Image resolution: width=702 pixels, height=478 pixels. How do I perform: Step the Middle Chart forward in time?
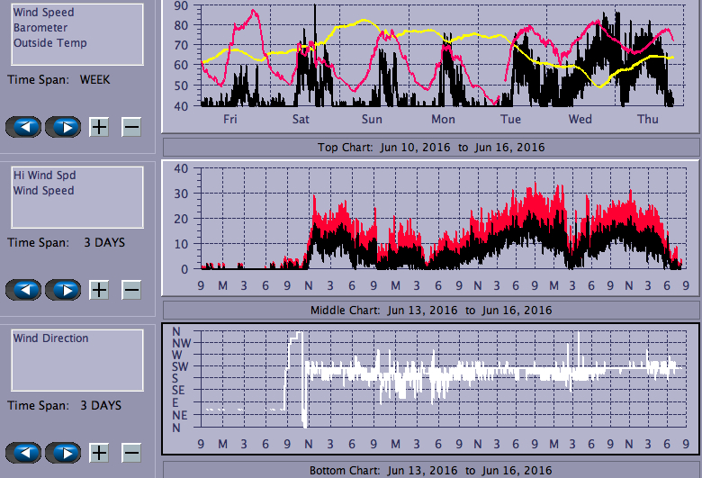tap(63, 290)
